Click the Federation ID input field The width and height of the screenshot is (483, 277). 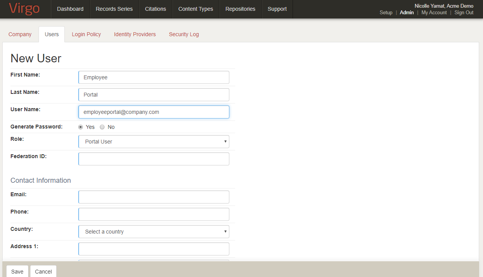click(153, 159)
